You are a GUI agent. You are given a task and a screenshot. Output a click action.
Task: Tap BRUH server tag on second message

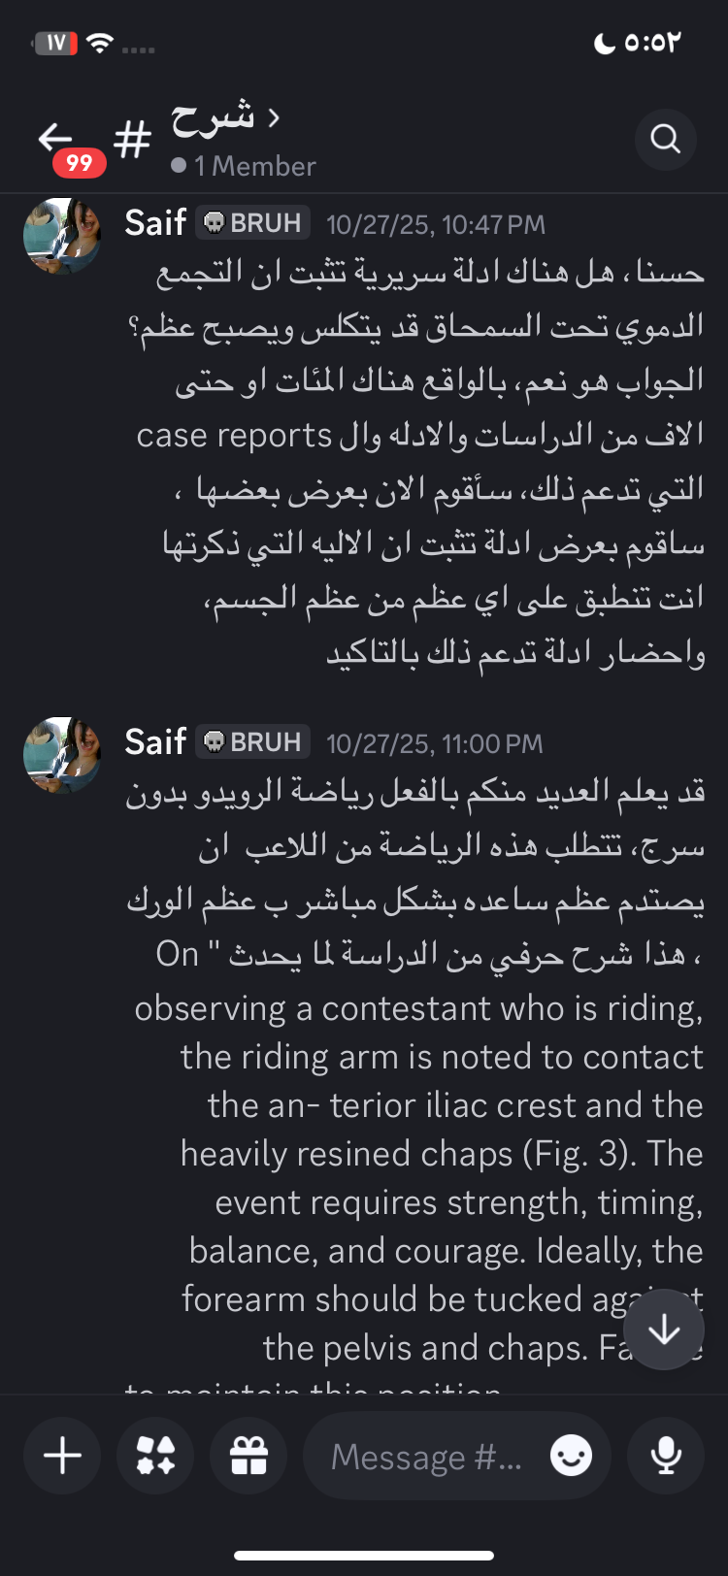point(253,742)
